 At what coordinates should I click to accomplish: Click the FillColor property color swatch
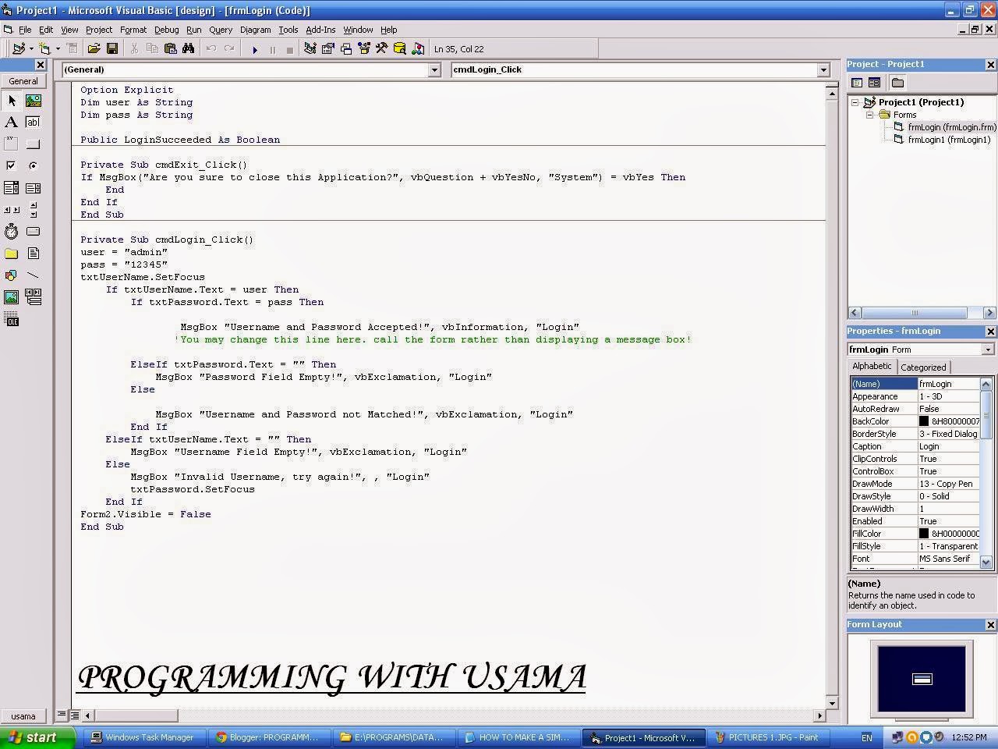(x=924, y=534)
